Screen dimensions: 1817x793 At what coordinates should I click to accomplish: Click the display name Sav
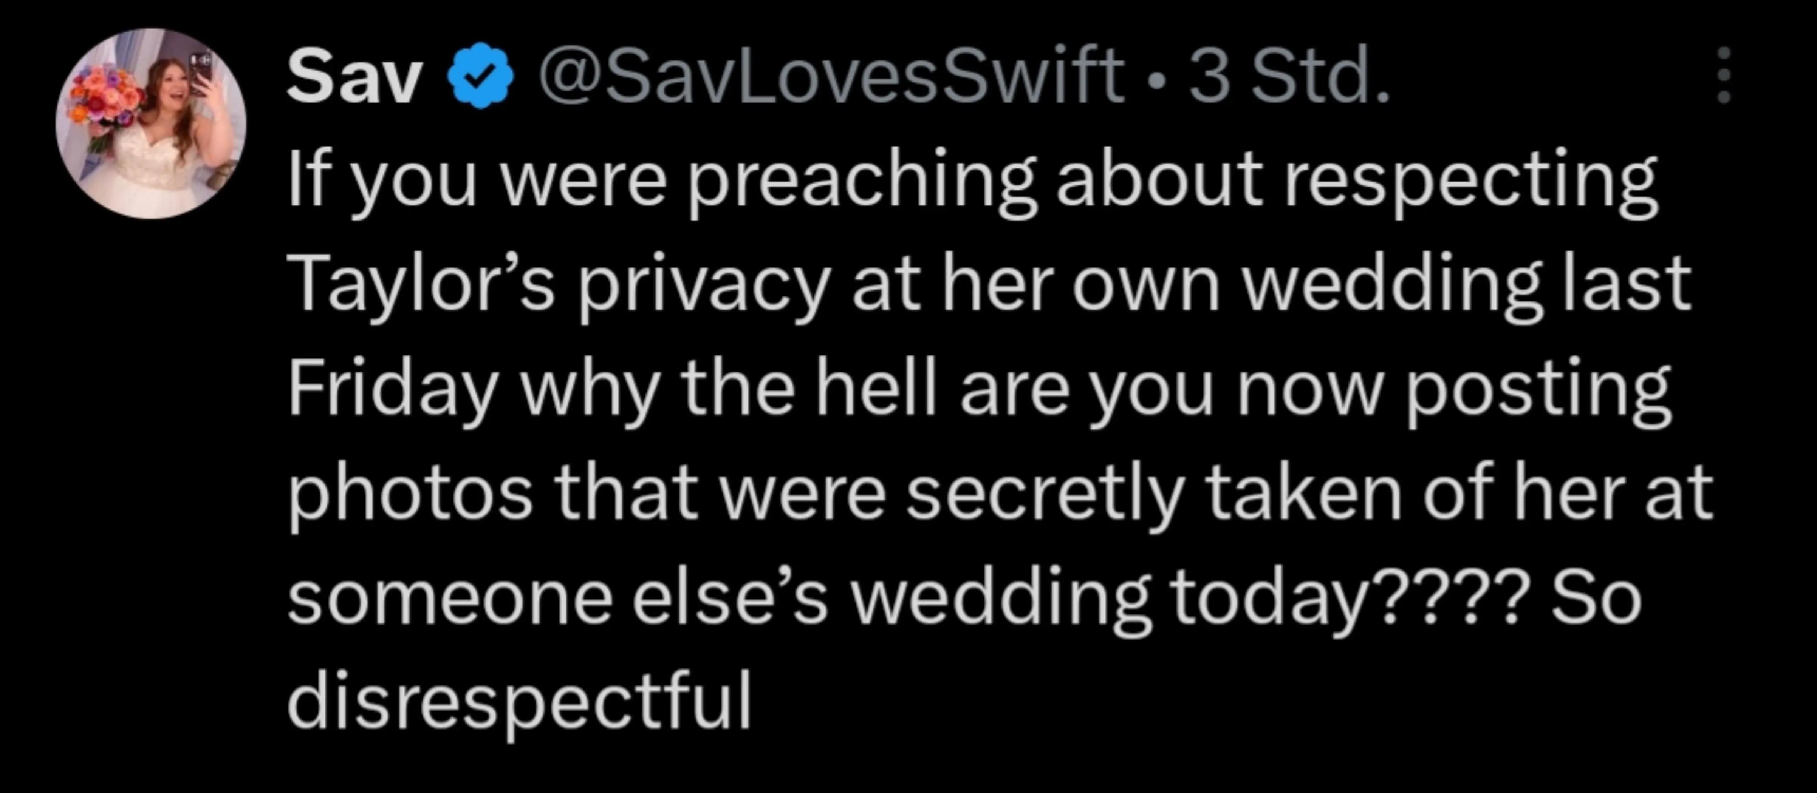pyautogui.click(x=354, y=76)
